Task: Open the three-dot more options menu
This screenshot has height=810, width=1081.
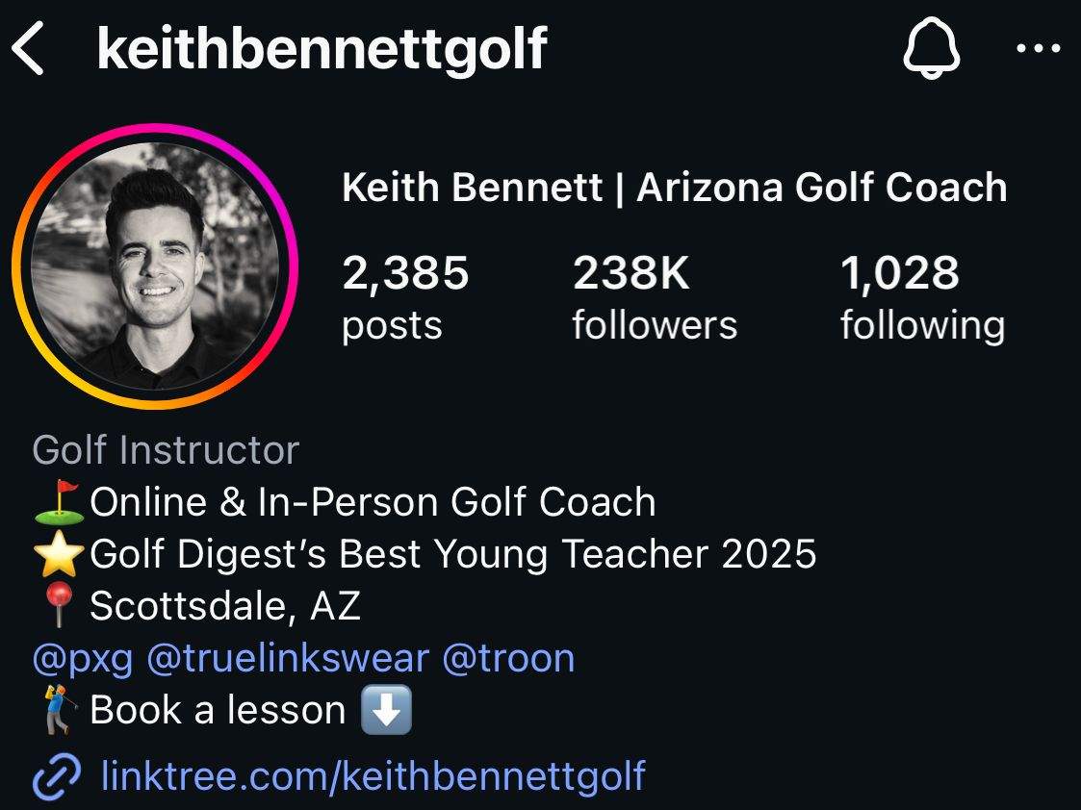Action: pos(1038,49)
